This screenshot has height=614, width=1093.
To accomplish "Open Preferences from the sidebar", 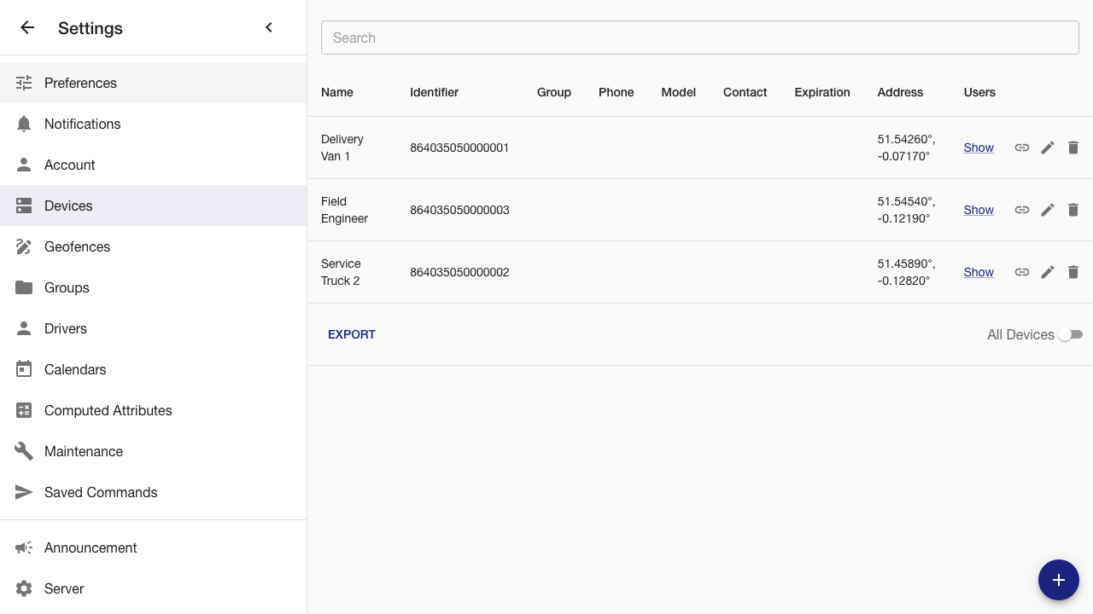I will (153, 83).
